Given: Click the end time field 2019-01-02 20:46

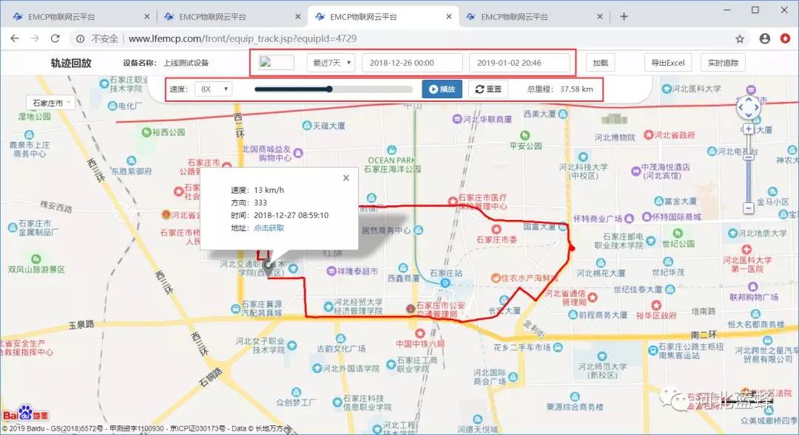Looking at the screenshot, I should pos(519,63).
